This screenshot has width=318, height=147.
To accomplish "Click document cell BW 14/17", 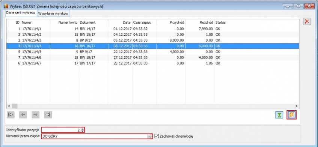I will point(87,28).
